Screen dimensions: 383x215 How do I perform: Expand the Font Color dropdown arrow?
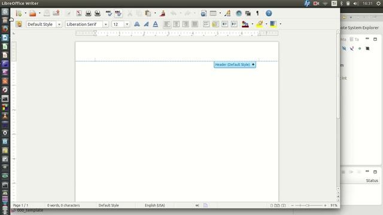click(x=253, y=24)
